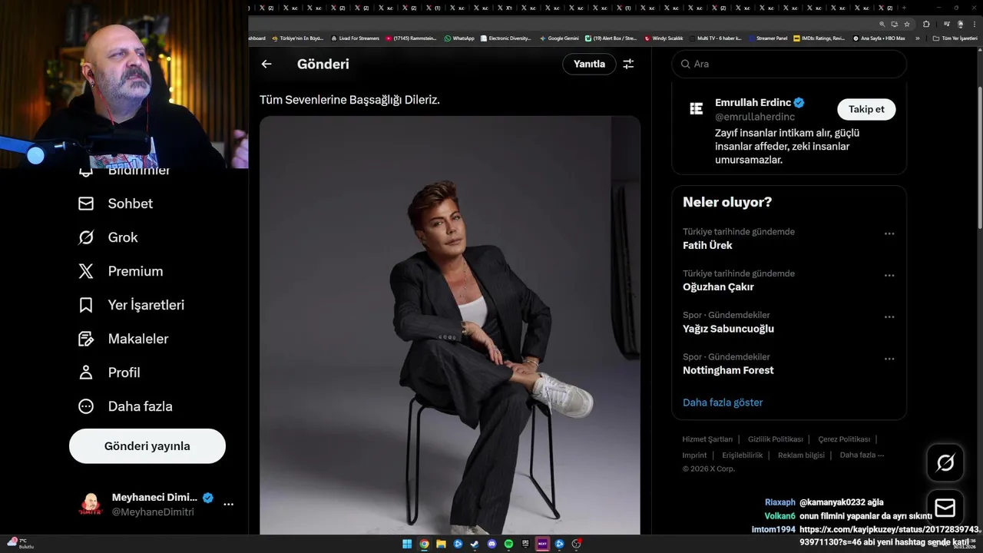Open Epic Games from the taskbar

point(525,544)
